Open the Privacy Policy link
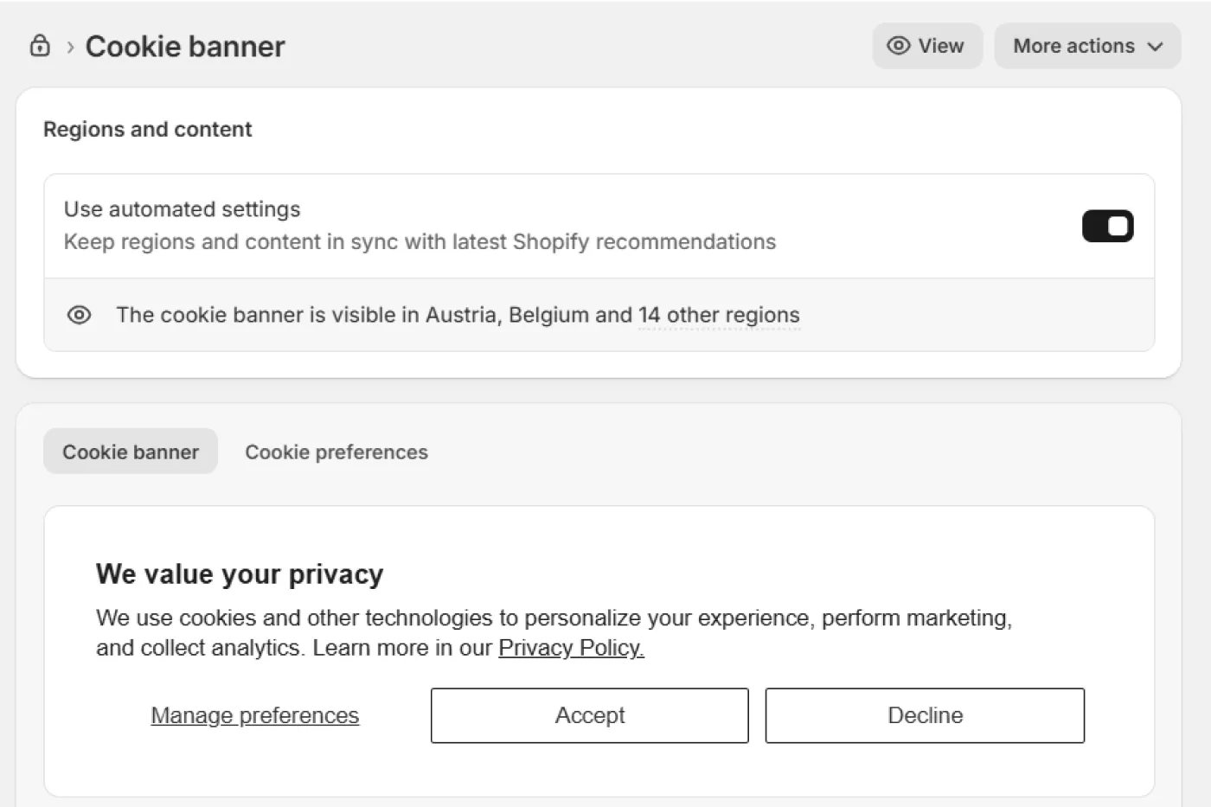1211x807 pixels. click(x=571, y=648)
